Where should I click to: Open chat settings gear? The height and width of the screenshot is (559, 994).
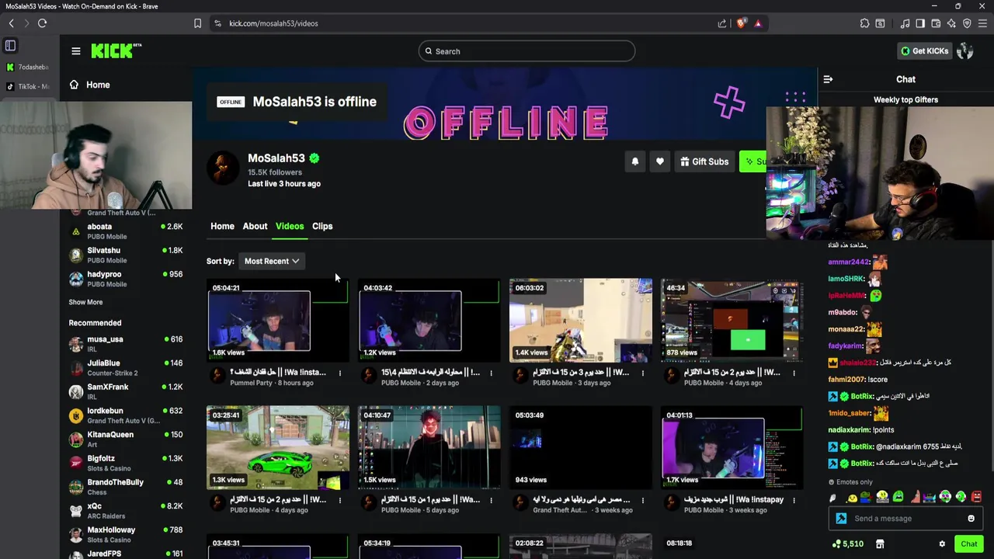click(x=942, y=544)
